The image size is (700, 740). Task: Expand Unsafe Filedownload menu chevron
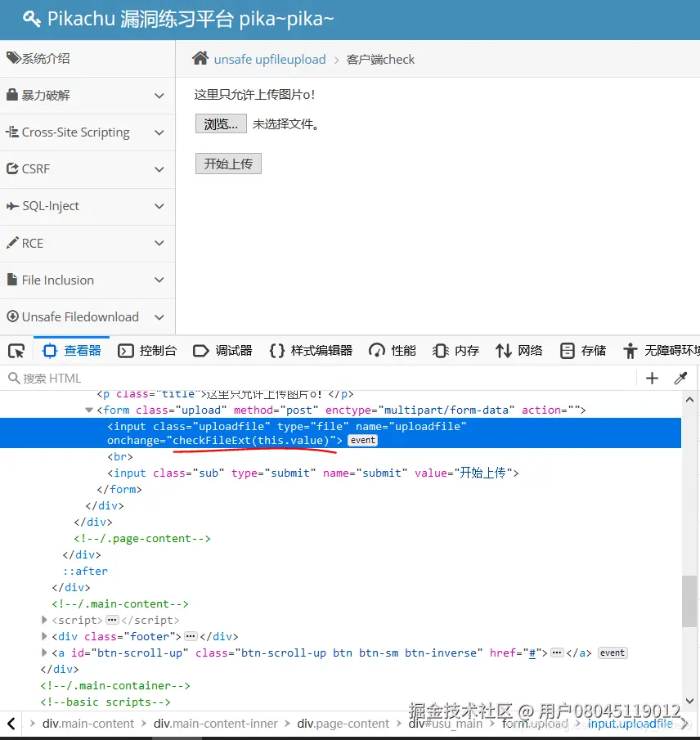coord(159,317)
